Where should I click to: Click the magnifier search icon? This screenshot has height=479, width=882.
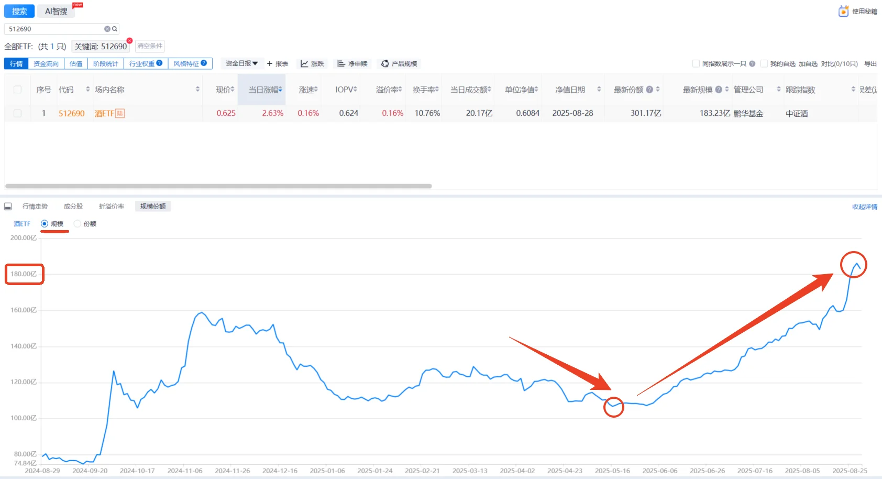point(115,29)
